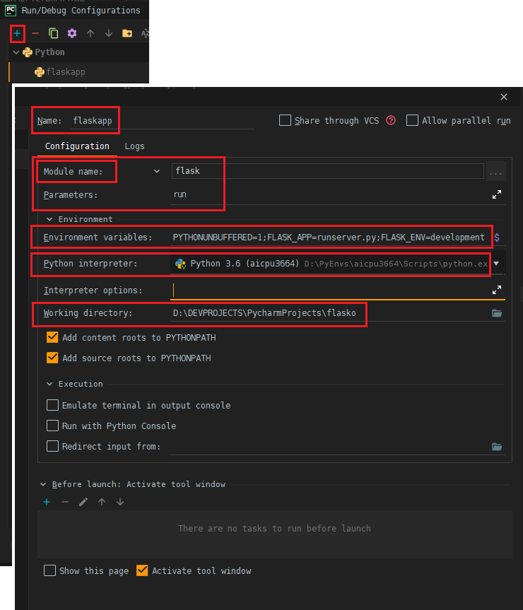
Task: Move configuration up with toolbar arrow
Action: pyautogui.click(x=90, y=33)
